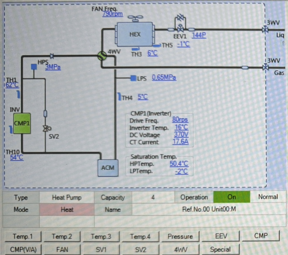This screenshot has height=255, width=288.
Task: Click the 17.6A CT current value
Action: (x=180, y=142)
